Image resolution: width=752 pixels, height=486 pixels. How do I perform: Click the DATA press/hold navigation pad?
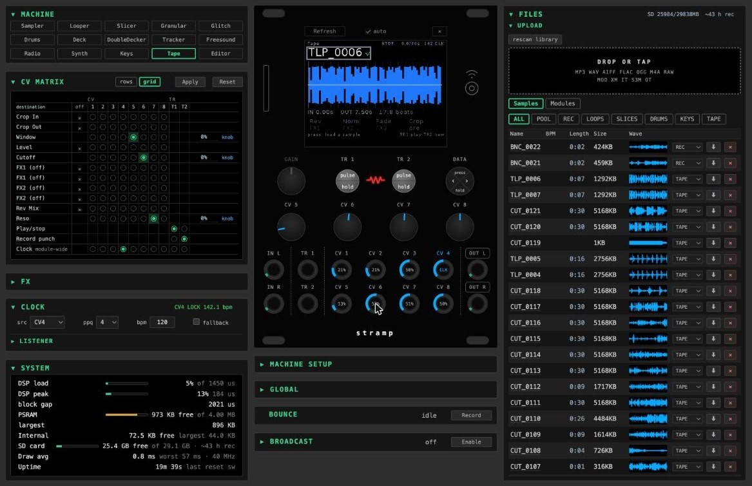point(460,181)
